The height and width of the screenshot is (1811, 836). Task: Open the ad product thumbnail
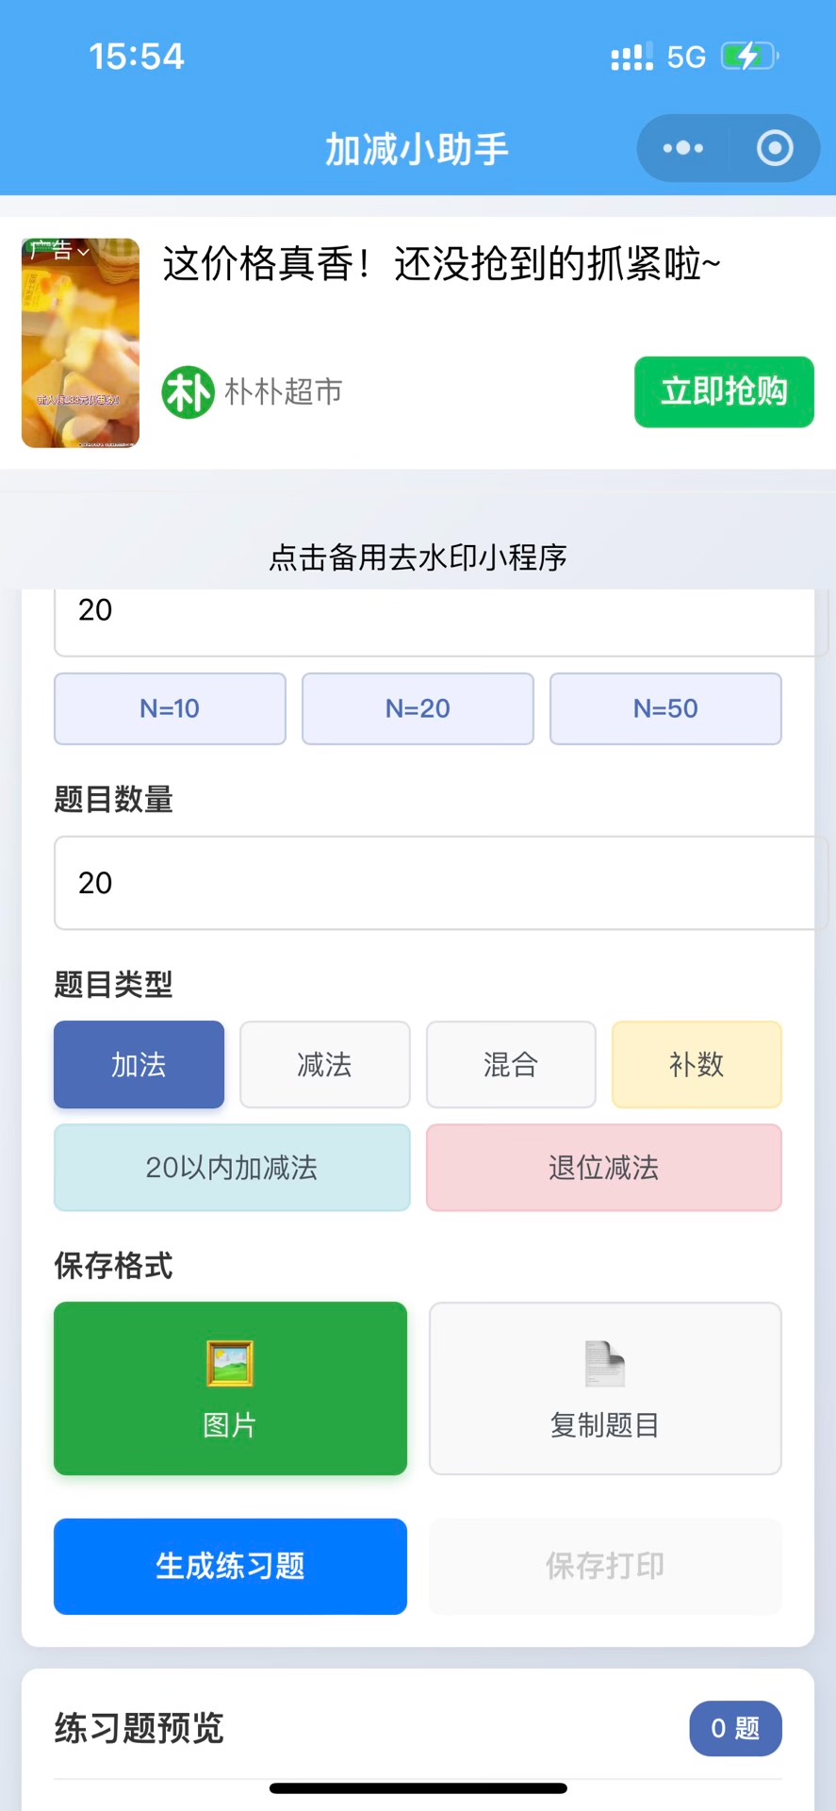click(x=80, y=343)
